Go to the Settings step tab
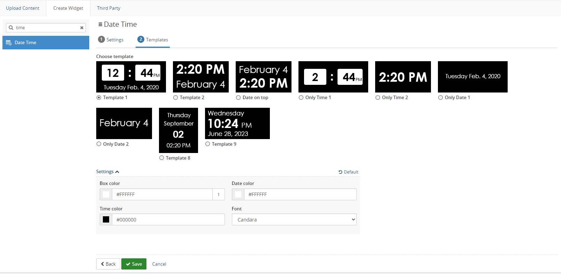 [x=111, y=40]
